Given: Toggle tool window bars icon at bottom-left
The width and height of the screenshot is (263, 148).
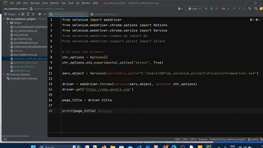Looking at the screenshot, I should point(5,139).
